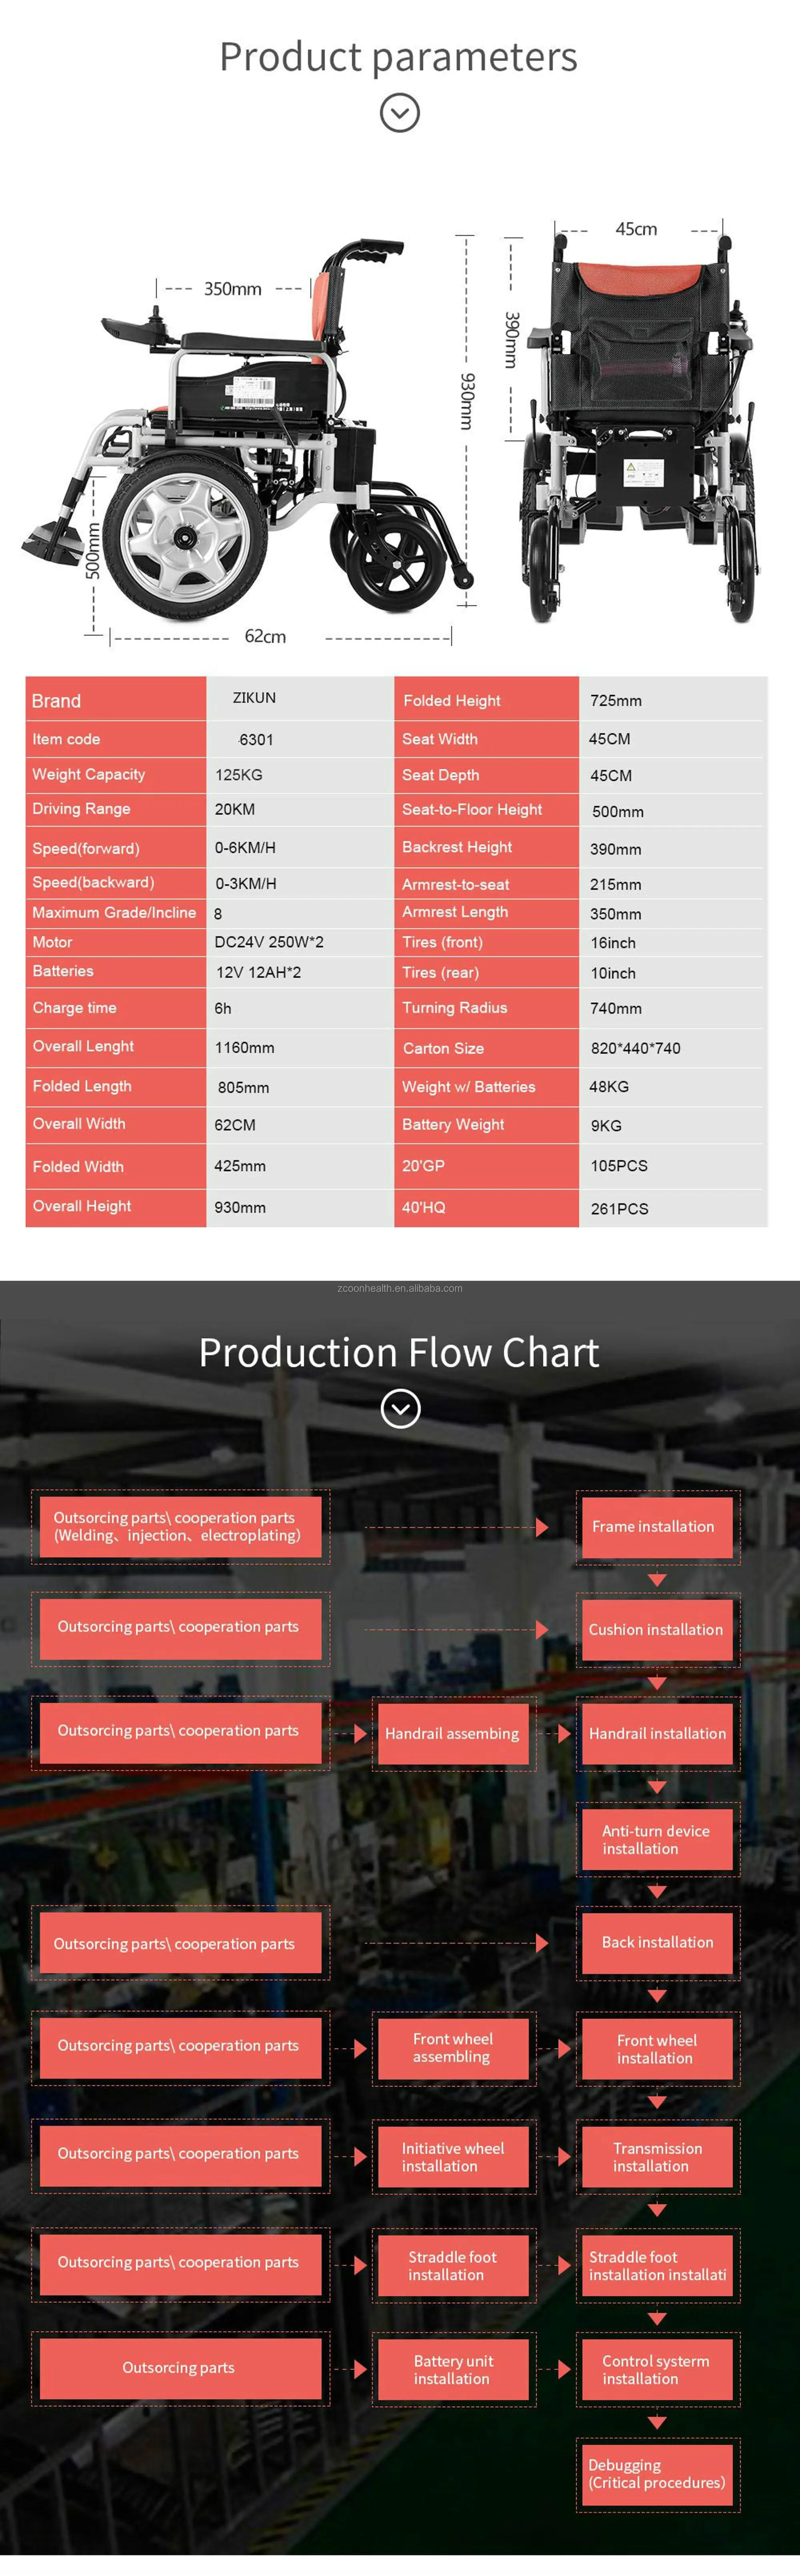
Task: Click the red arrow below Frame installation
Action: (657, 1580)
